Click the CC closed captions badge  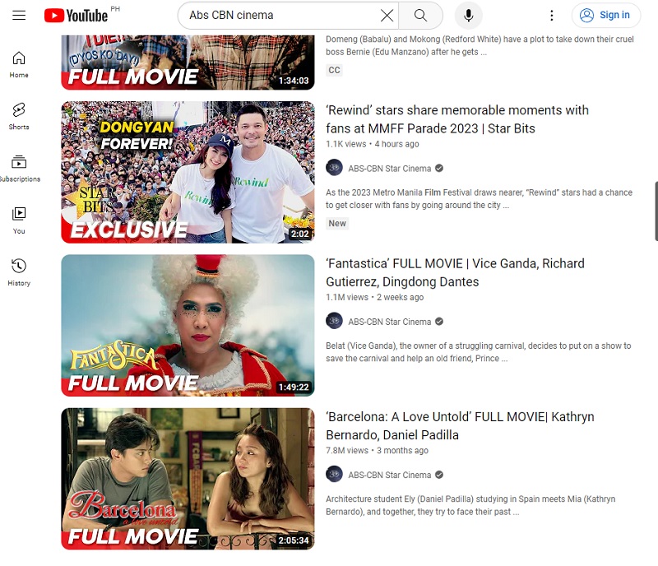pos(334,70)
